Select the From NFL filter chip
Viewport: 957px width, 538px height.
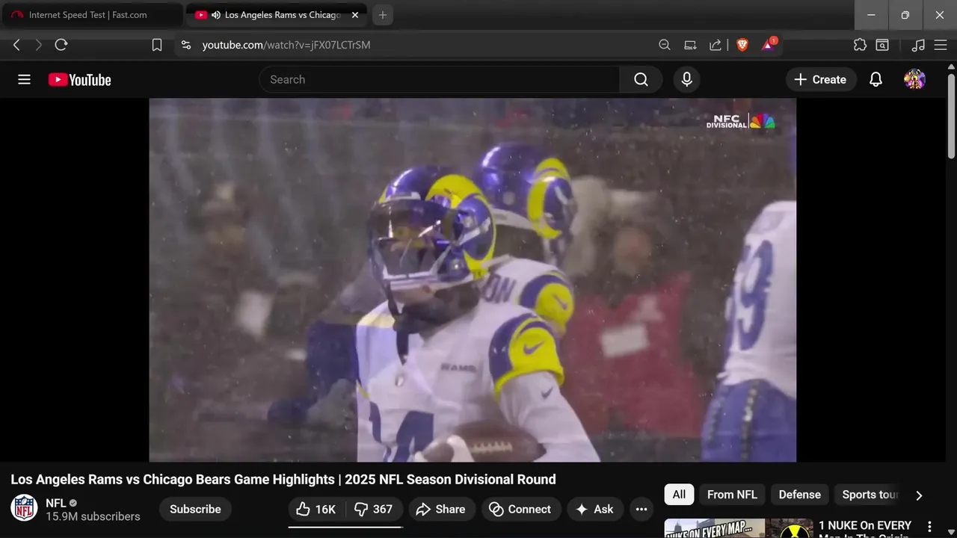coord(732,495)
